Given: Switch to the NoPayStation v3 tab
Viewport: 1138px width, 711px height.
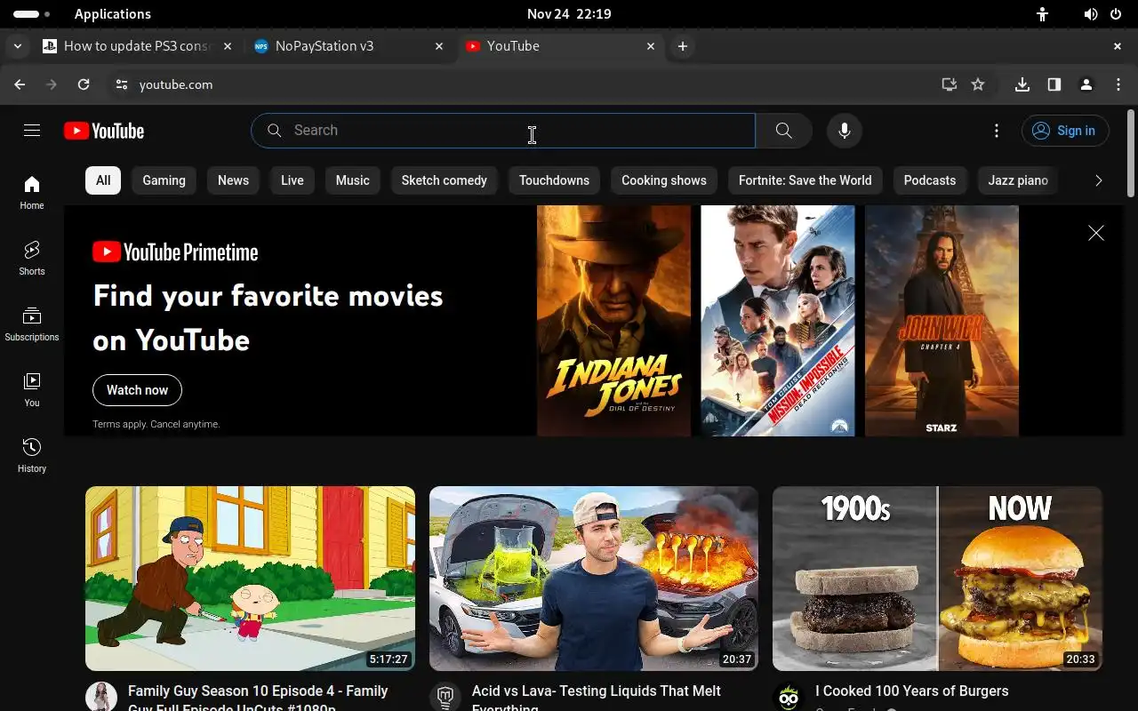Looking at the screenshot, I should point(349,46).
